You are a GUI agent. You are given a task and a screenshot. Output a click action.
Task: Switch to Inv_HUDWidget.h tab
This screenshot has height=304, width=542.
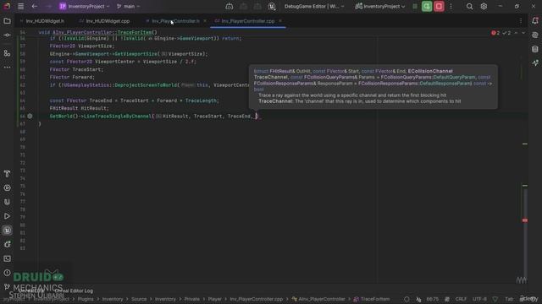[x=45, y=21]
